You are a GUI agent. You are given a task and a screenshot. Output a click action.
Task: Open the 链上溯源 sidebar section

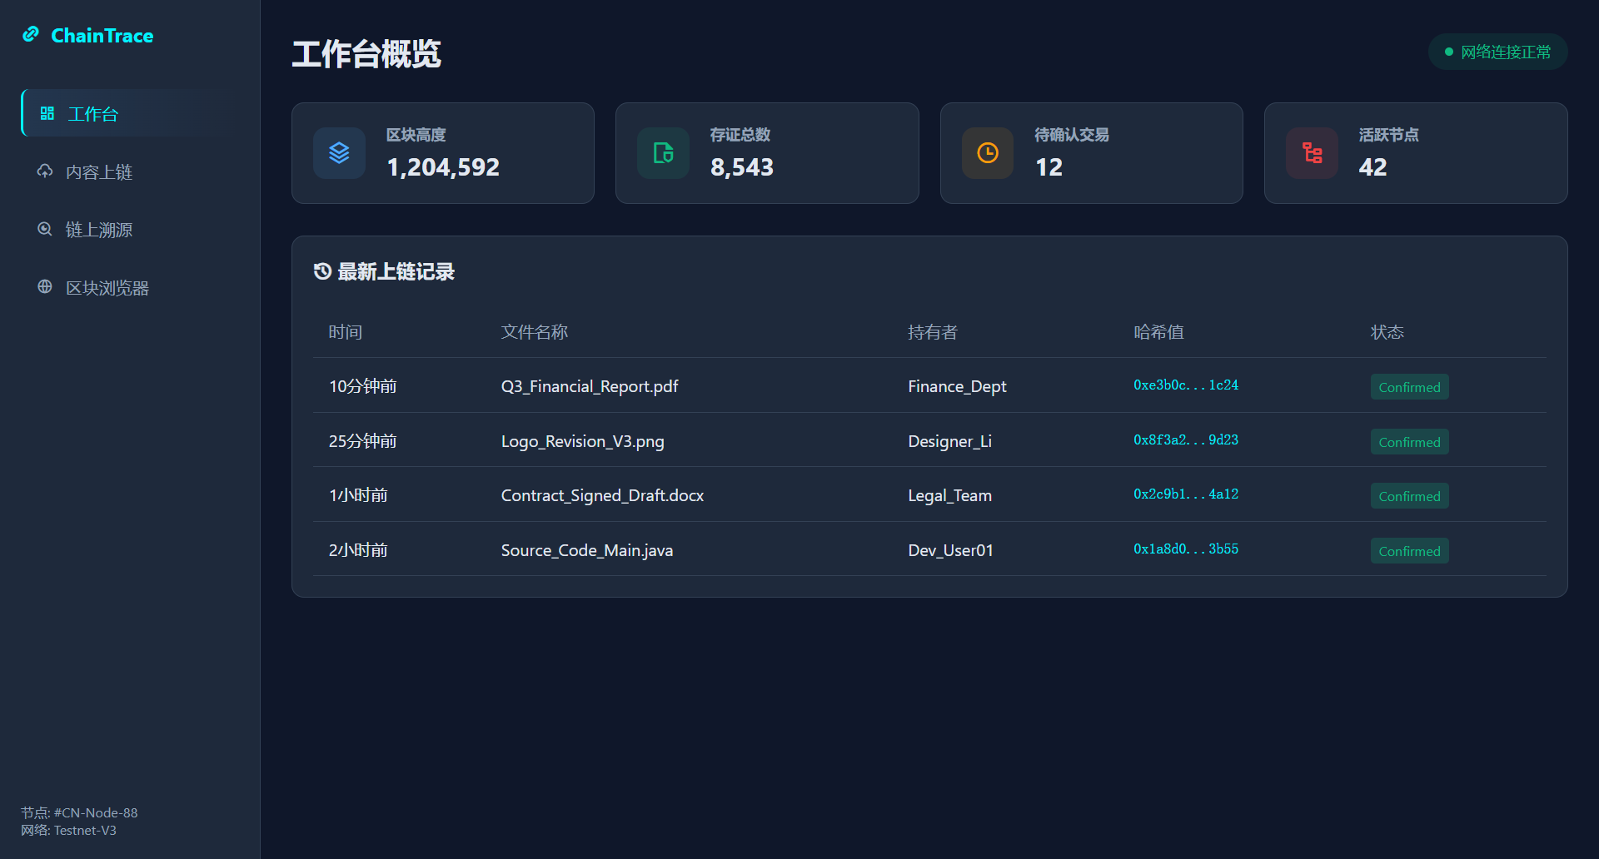[x=98, y=230]
